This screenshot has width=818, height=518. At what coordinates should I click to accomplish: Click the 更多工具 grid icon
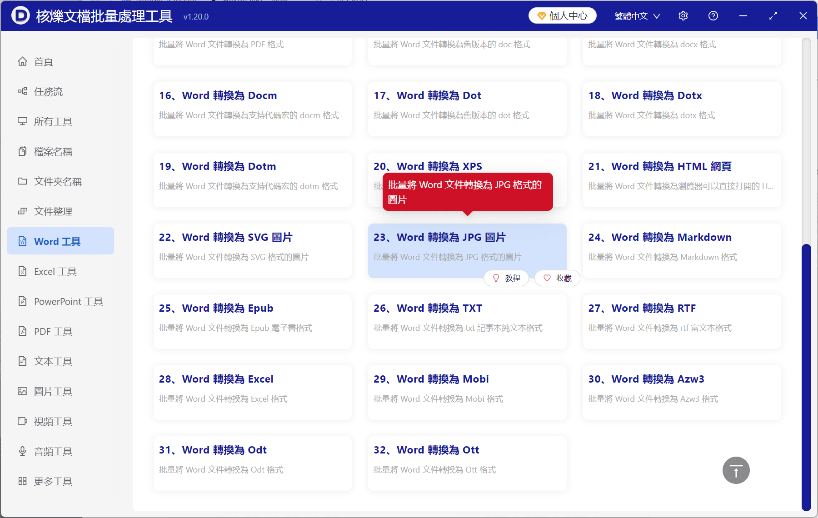click(22, 481)
